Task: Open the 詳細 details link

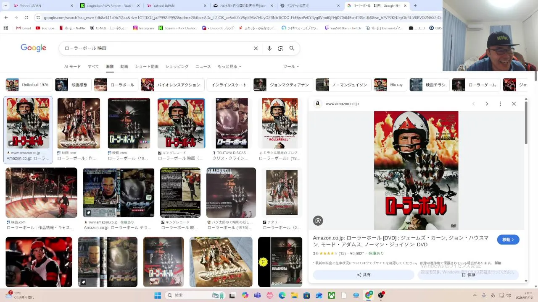Action: point(498,263)
